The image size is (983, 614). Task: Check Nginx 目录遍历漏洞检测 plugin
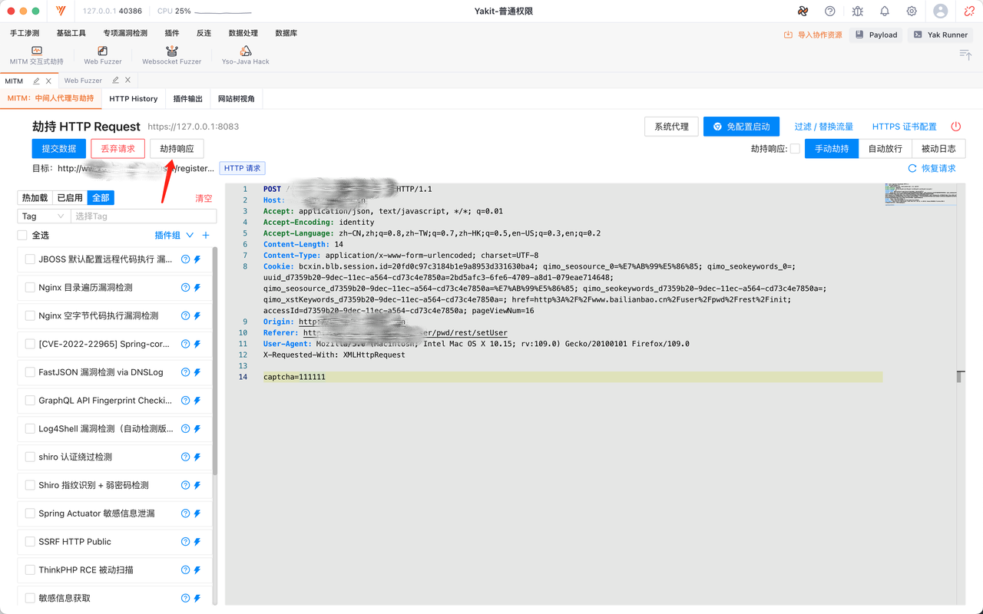[x=30, y=288]
